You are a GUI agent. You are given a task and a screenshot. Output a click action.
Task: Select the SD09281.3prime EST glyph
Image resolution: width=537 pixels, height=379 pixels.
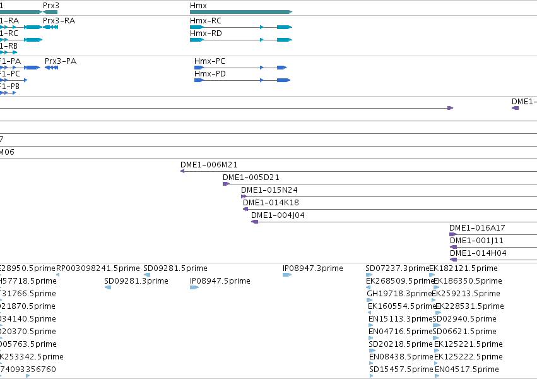108,287
